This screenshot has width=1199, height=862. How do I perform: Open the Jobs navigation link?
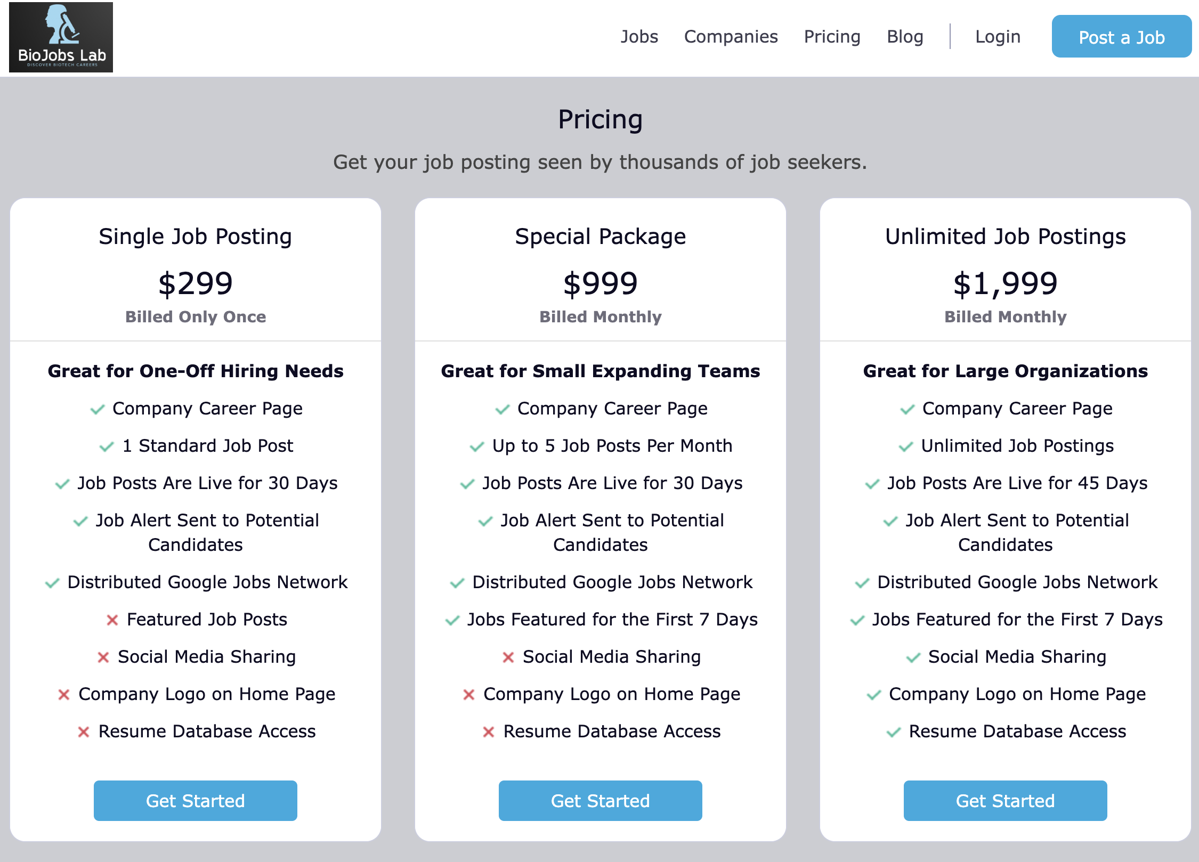[x=639, y=37]
